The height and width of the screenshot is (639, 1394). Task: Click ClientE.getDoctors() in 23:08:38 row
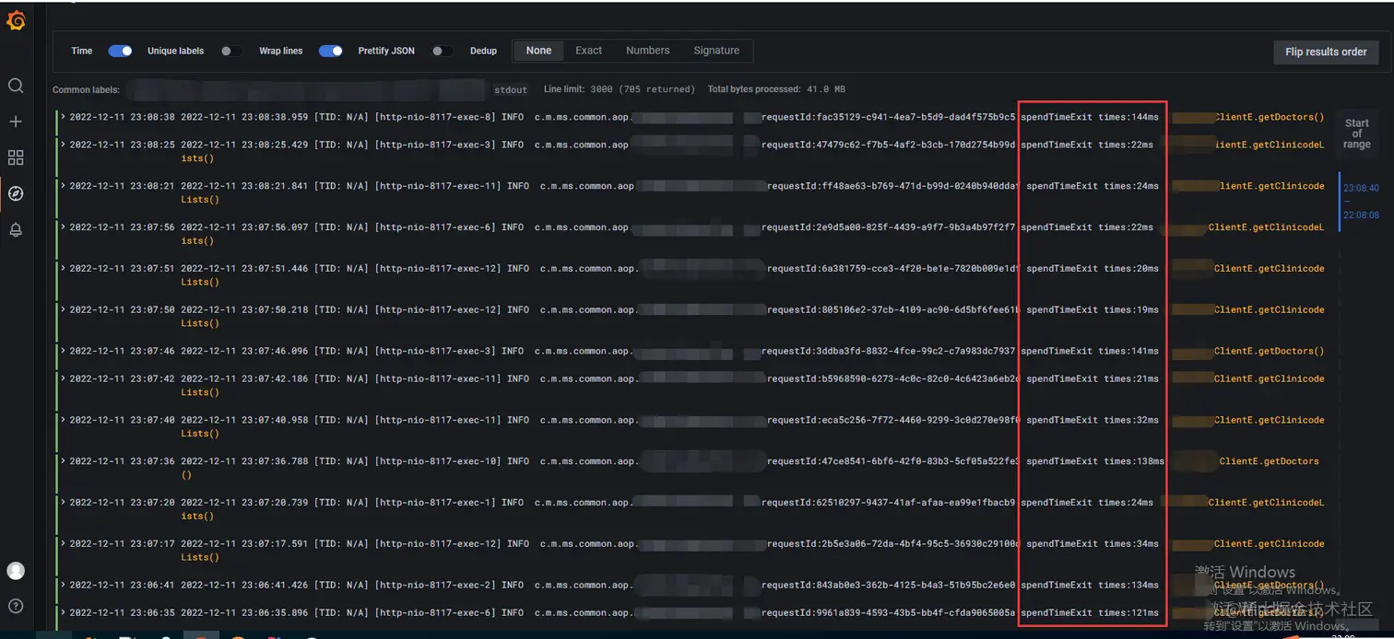click(1270, 117)
